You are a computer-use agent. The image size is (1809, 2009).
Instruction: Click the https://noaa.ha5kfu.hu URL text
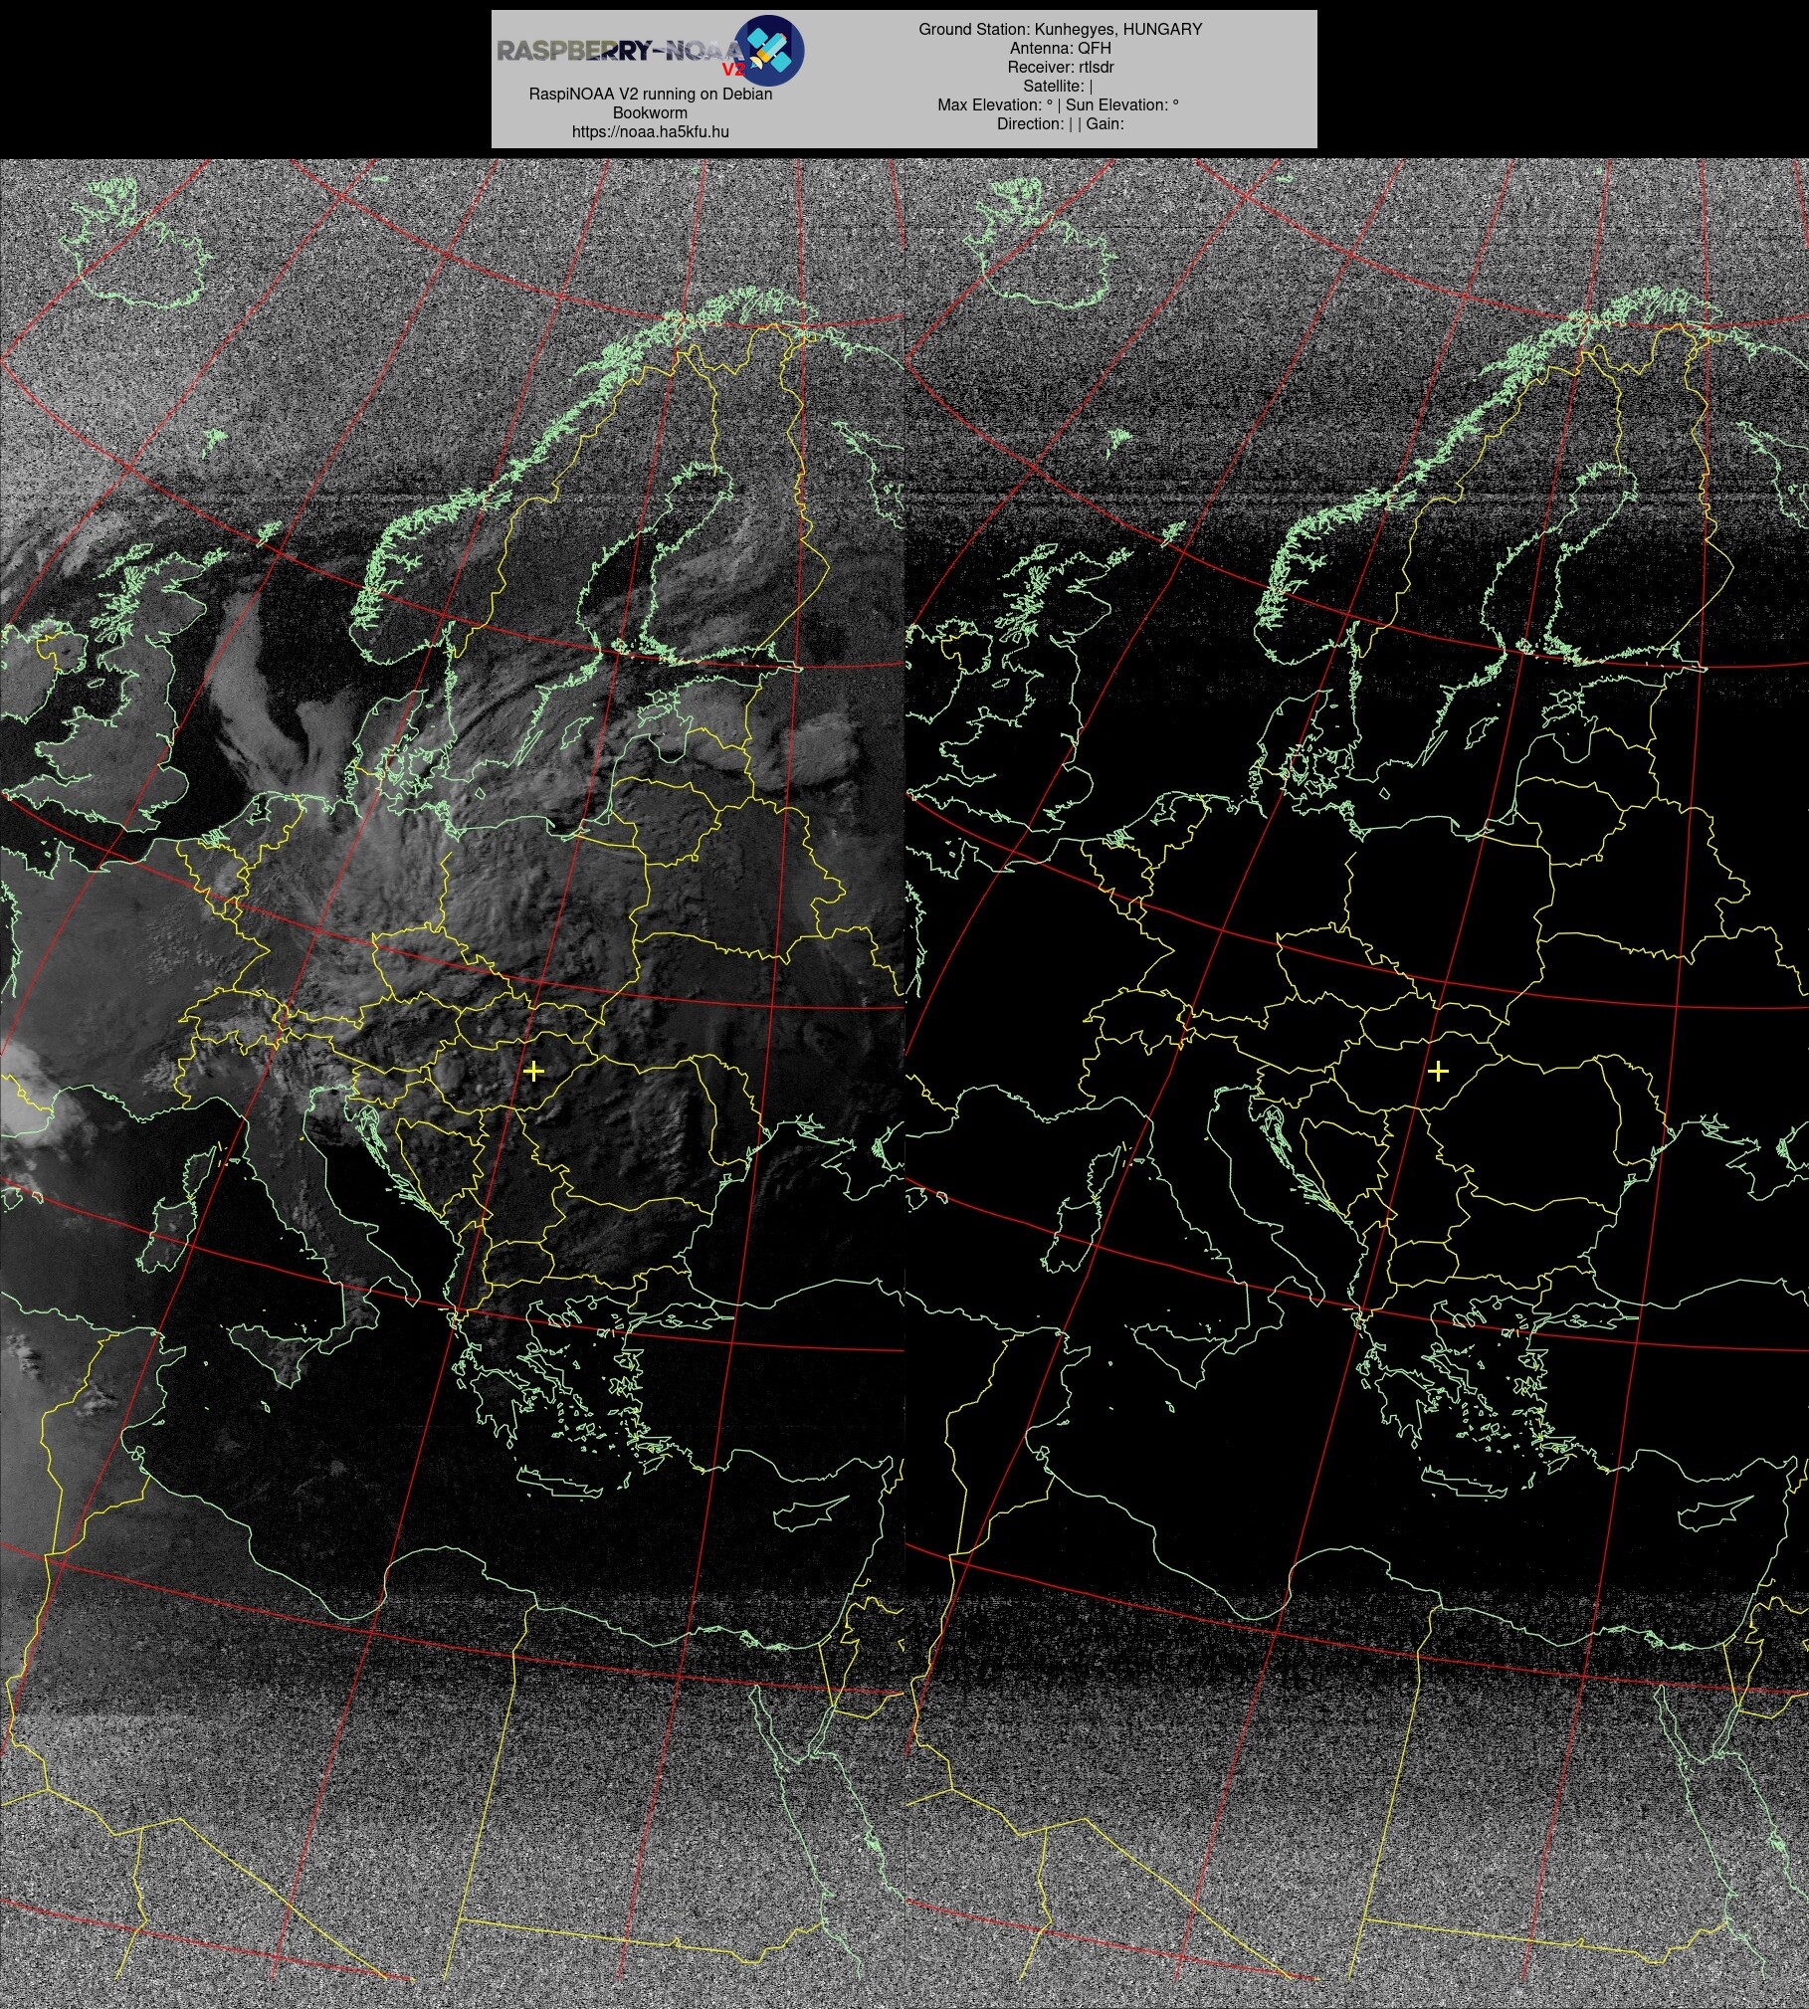(x=650, y=131)
